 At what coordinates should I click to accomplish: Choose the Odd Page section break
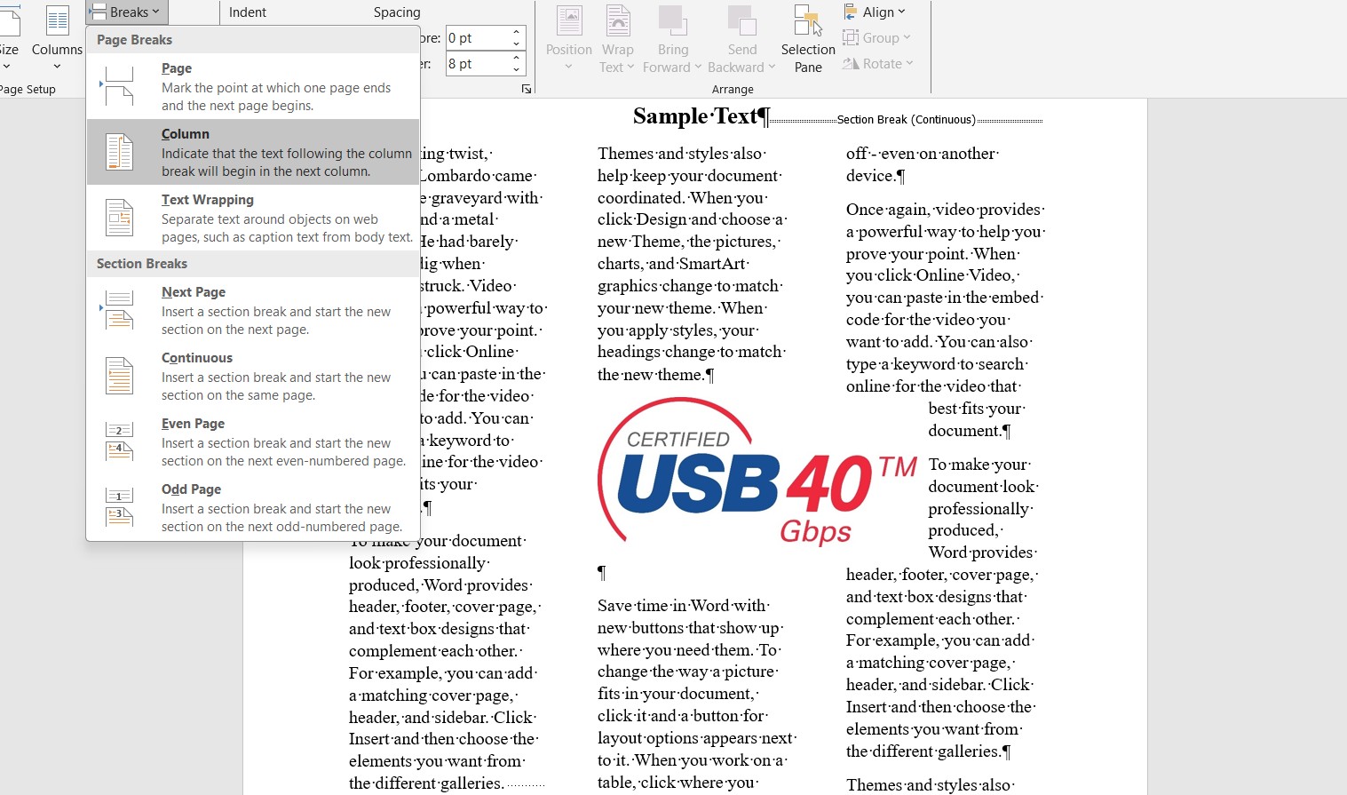191,489
